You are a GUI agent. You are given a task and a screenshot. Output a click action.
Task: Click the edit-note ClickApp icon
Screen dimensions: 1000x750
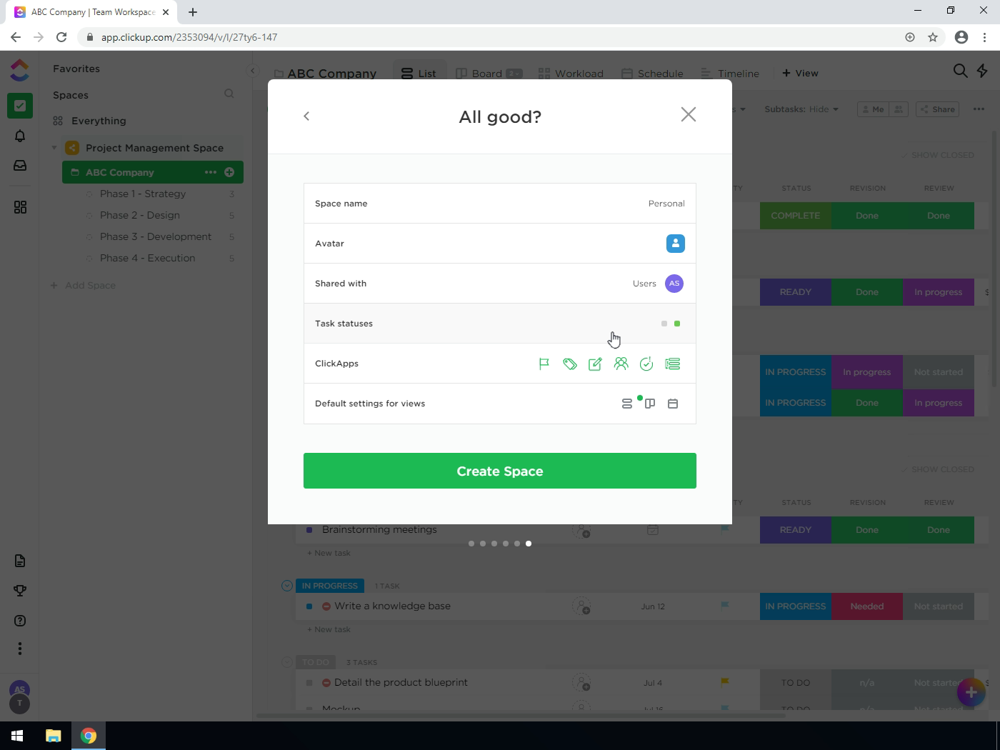(595, 364)
